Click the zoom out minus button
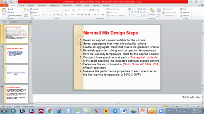The height and width of the screenshot is (114, 204). pyautogui.click(x=181, y=106)
